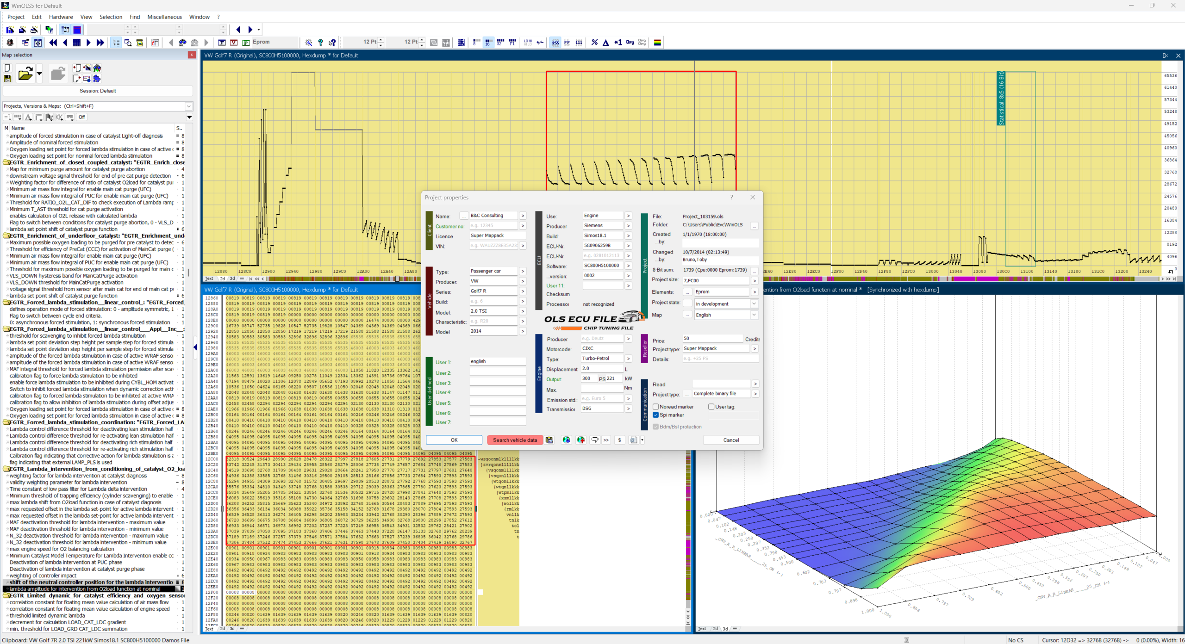Click OK in Project properties dialog
This screenshot has width=1185, height=644.
(x=454, y=440)
